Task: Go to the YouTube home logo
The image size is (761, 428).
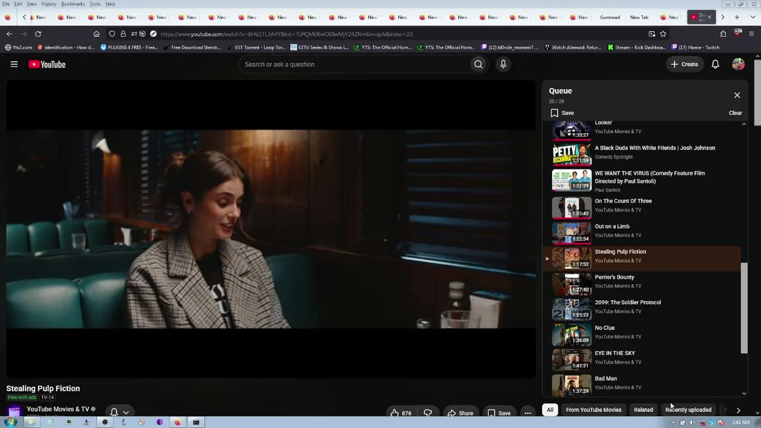Action: pos(47,64)
